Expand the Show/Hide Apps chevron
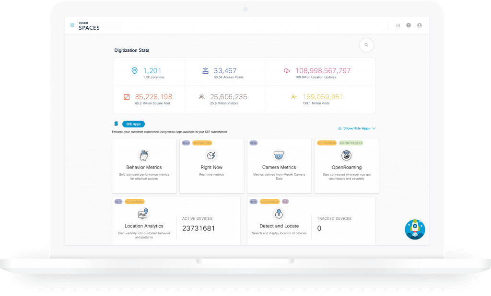The width and height of the screenshot is (491, 296). point(374,128)
